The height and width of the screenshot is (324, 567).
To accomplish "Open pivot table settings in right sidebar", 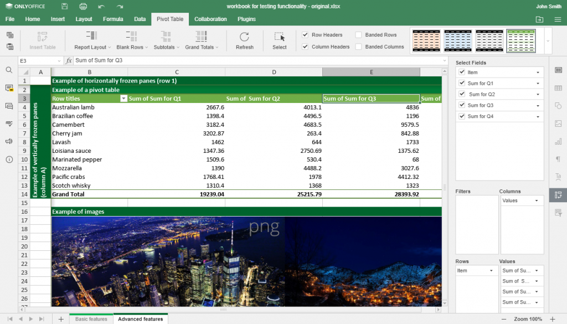I will pos(558,195).
